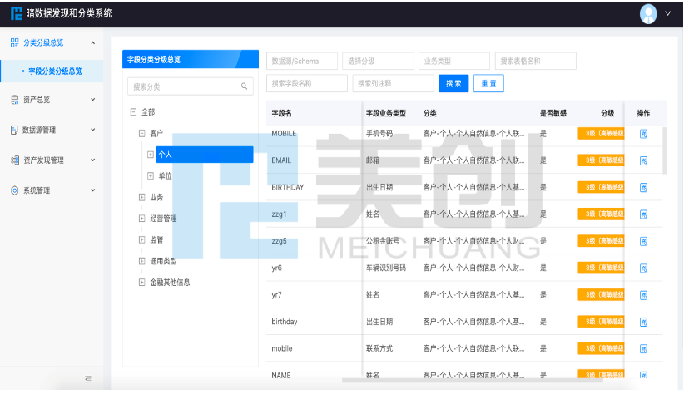Open user avatar in top right
The height and width of the screenshot is (394, 684).
click(x=648, y=14)
